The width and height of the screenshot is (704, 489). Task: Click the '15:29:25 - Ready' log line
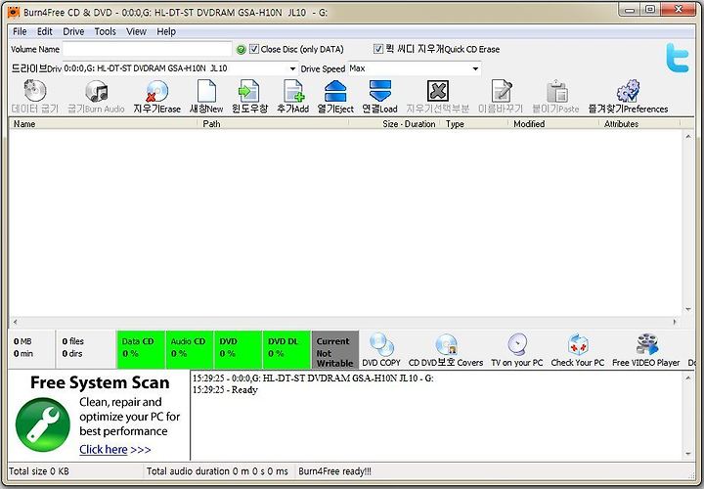[x=226, y=390]
